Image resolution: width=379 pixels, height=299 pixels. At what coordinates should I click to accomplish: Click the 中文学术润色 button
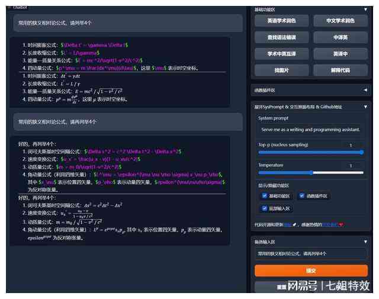[x=341, y=21]
